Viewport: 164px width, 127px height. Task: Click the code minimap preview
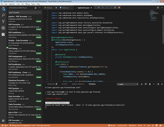tap(155, 15)
